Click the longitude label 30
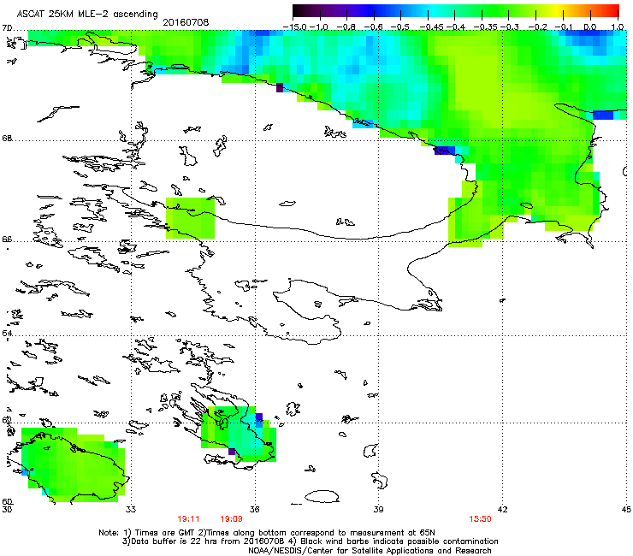The height and width of the screenshot is (556, 633). (7, 510)
